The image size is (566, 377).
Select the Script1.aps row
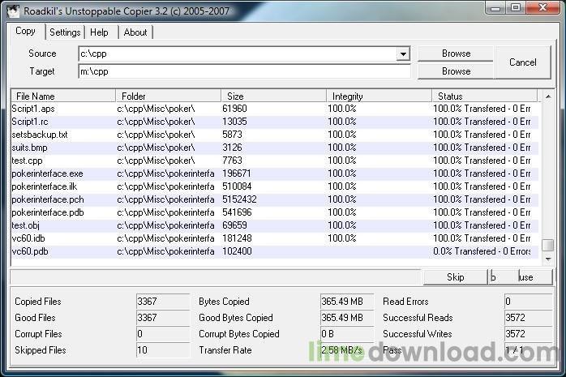click(x=275, y=109)
